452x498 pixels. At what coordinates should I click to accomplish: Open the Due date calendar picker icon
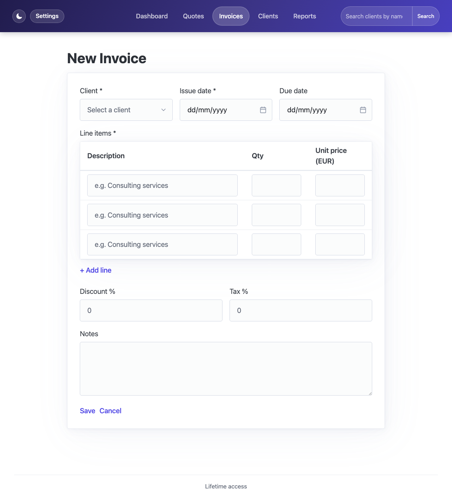(363, 110)
